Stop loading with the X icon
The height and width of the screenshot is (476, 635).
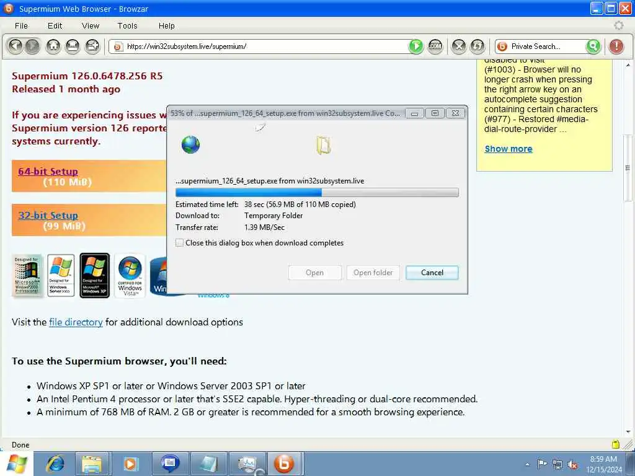tap(459, 46)
